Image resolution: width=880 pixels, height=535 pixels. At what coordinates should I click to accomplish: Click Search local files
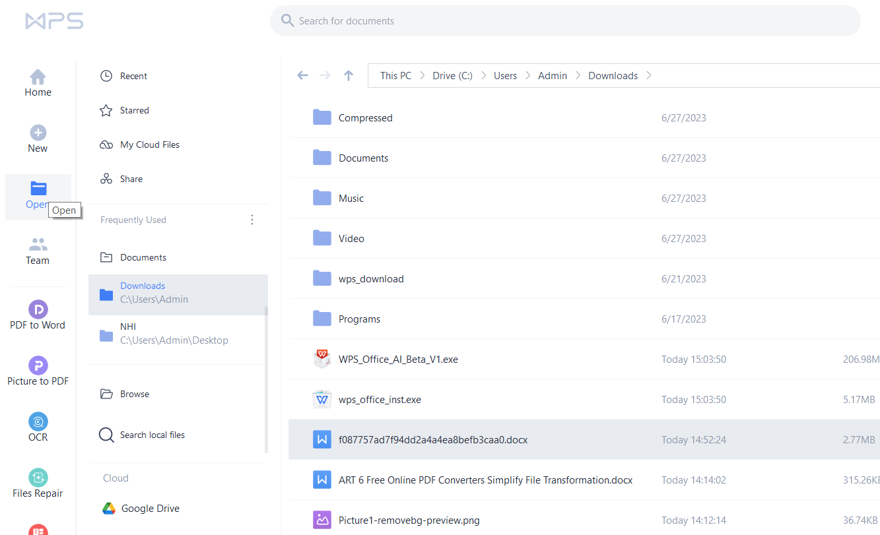pos(152,435)
